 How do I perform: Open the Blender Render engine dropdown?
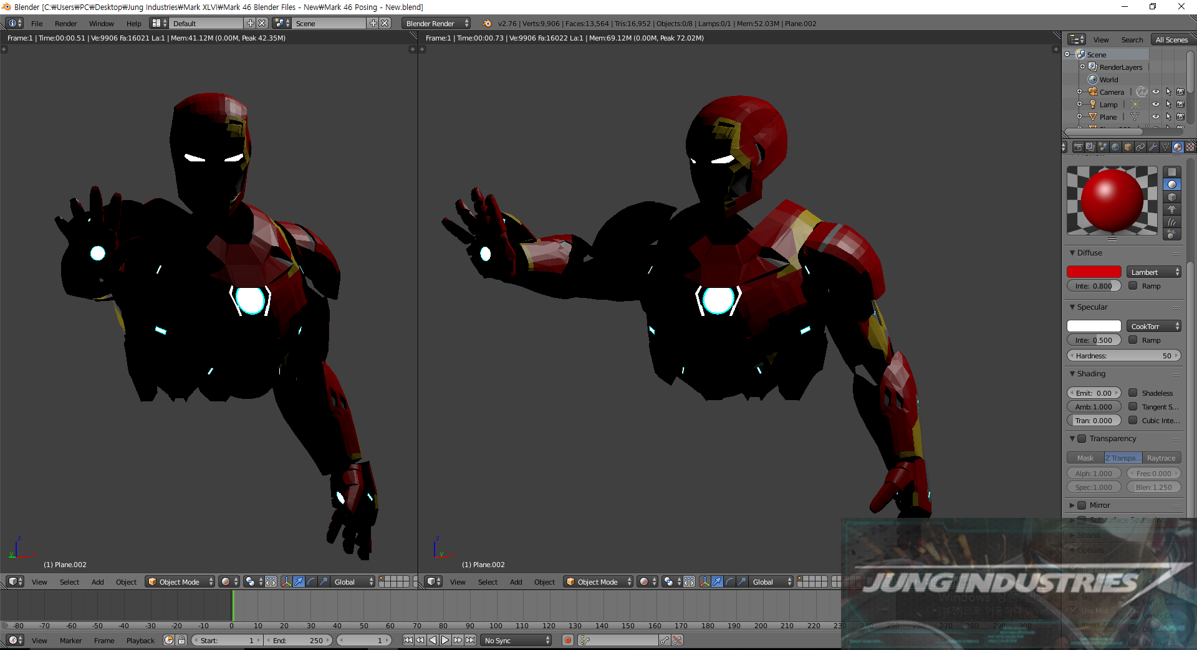436,23
